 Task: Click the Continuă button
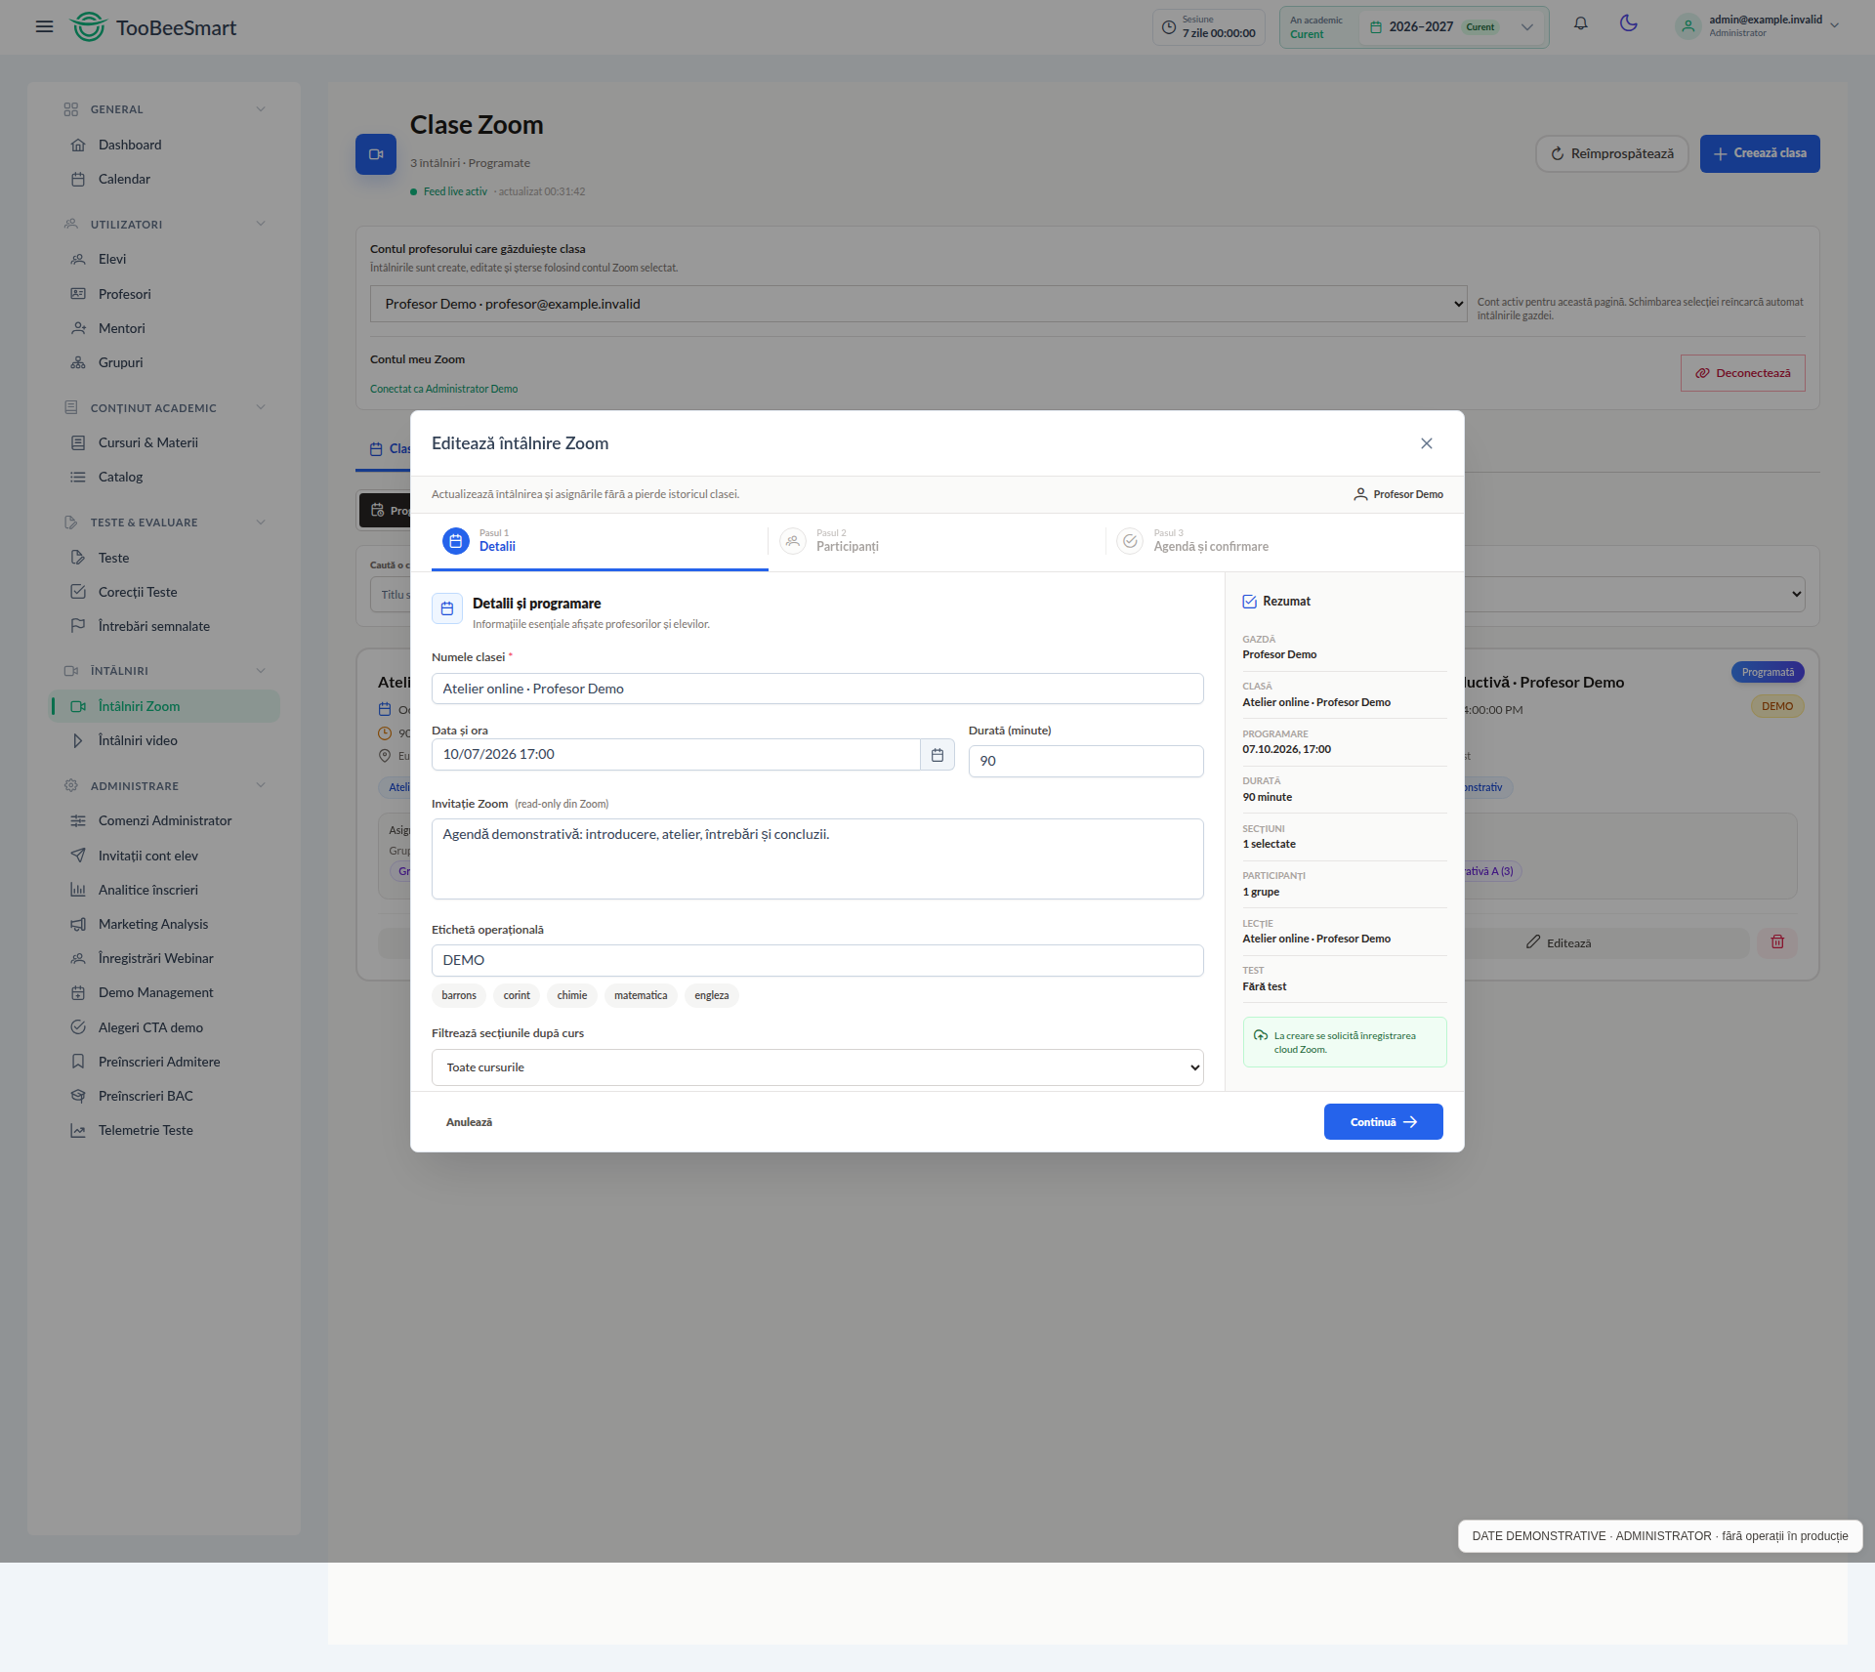click(1383, 1122)
